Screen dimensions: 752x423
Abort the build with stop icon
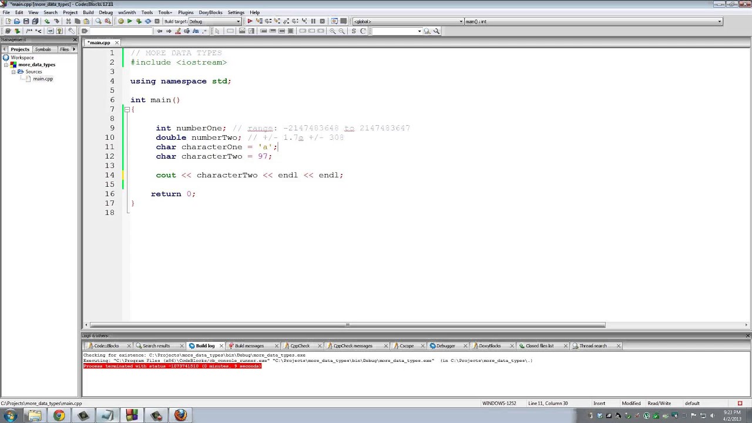click(157, 21)
